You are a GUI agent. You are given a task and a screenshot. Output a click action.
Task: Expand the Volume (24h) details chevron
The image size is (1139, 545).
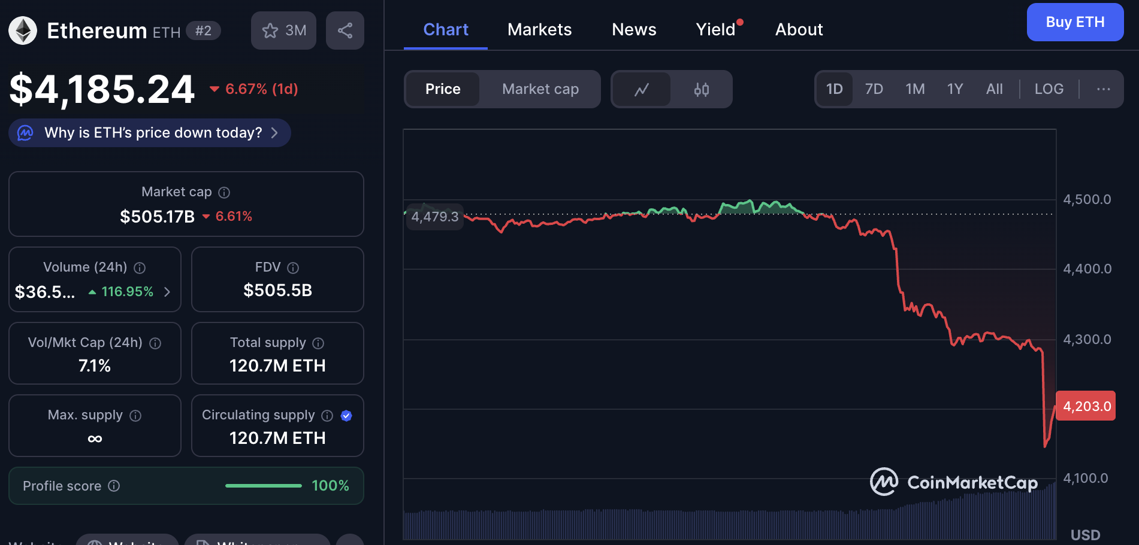click(167, 292)
